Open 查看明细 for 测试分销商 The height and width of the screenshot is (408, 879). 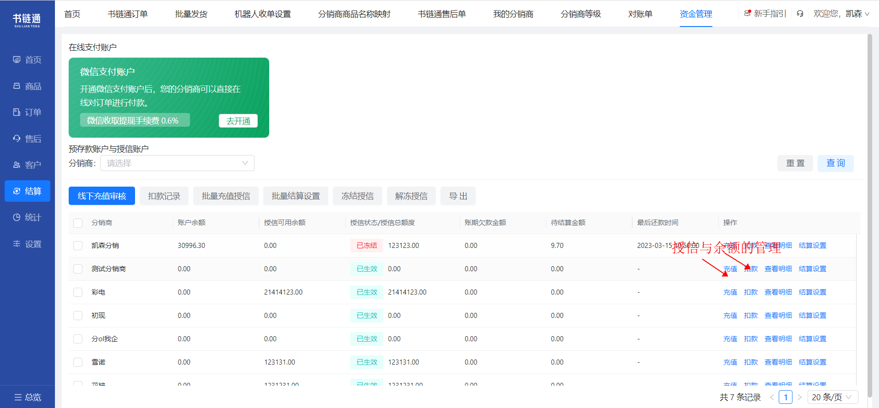(x=778, y=269)
